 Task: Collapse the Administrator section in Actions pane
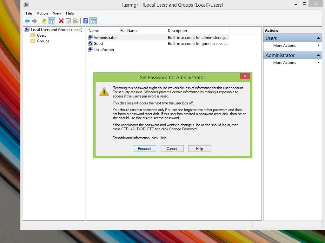pos(318,55)
